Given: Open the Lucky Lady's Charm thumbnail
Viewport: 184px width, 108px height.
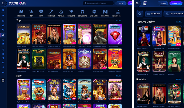Looking at the screenshot, I should pos(85,34).
